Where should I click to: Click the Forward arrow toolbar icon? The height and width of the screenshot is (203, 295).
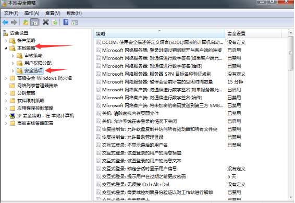click(x=14, y=22)
